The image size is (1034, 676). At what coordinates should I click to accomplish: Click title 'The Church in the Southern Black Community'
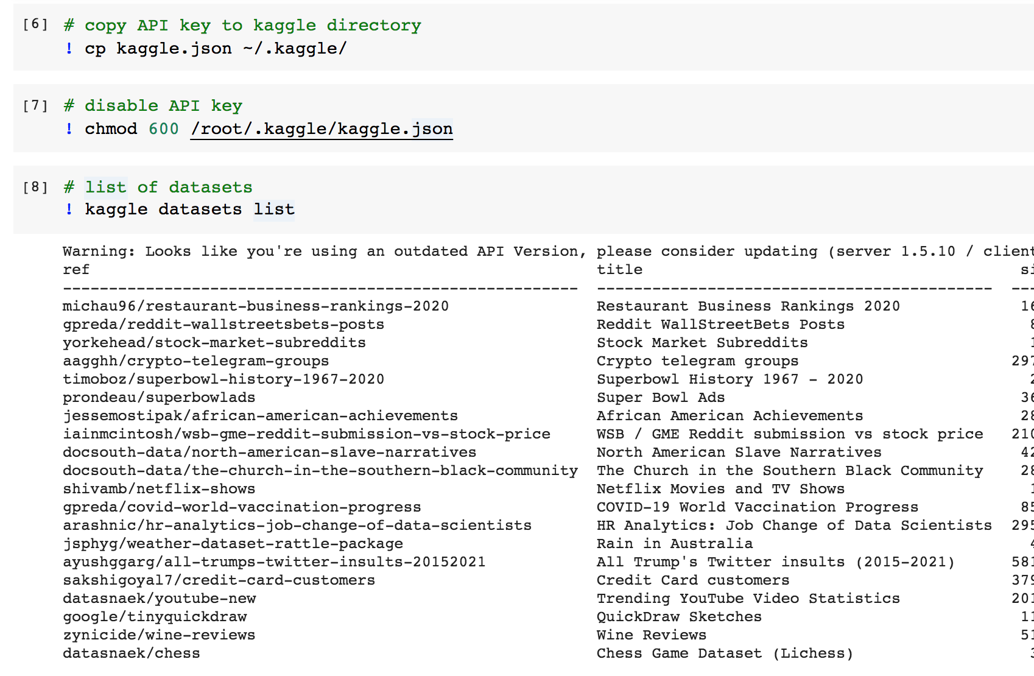click(790, 470)
